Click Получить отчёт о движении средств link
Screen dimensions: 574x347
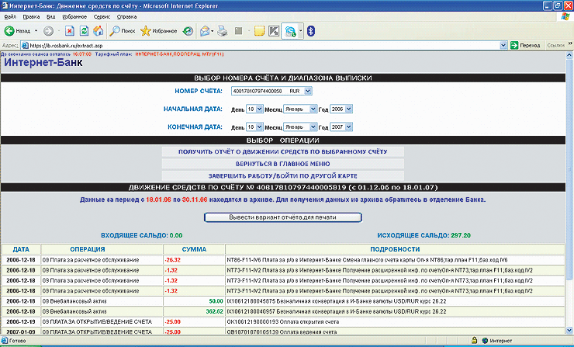pyautogui.click(x=283, y=151)
